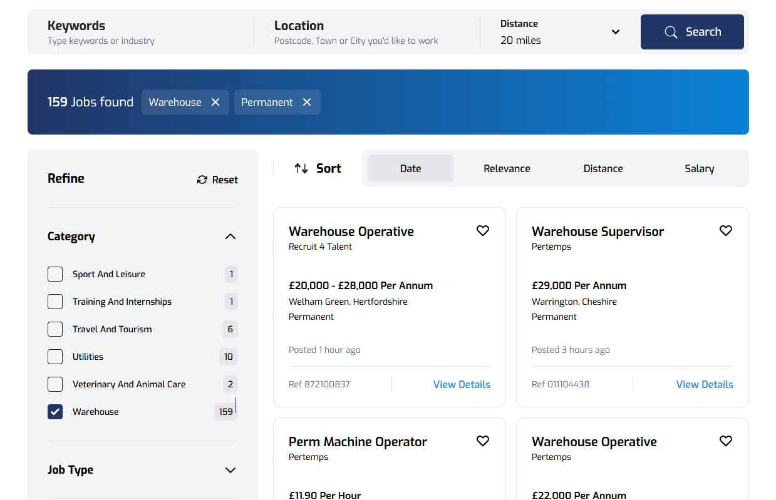View Details for Warehouse Supervisor job
The width and height of the screenshot is (776, 500).
click(x=704, y=384)
